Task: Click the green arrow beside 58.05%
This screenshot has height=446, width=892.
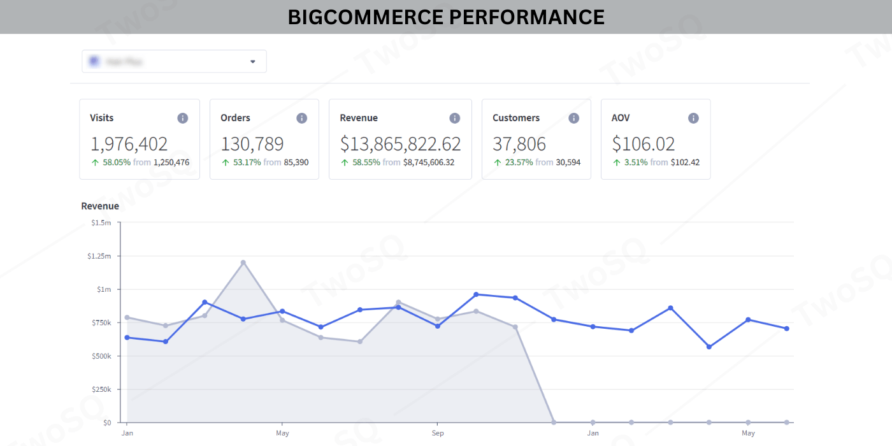Action: point(95,162)
